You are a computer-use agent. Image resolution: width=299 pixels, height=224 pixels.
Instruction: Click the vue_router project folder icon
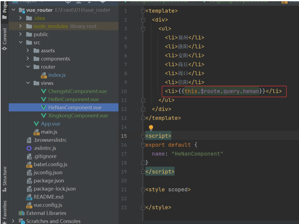22,10
